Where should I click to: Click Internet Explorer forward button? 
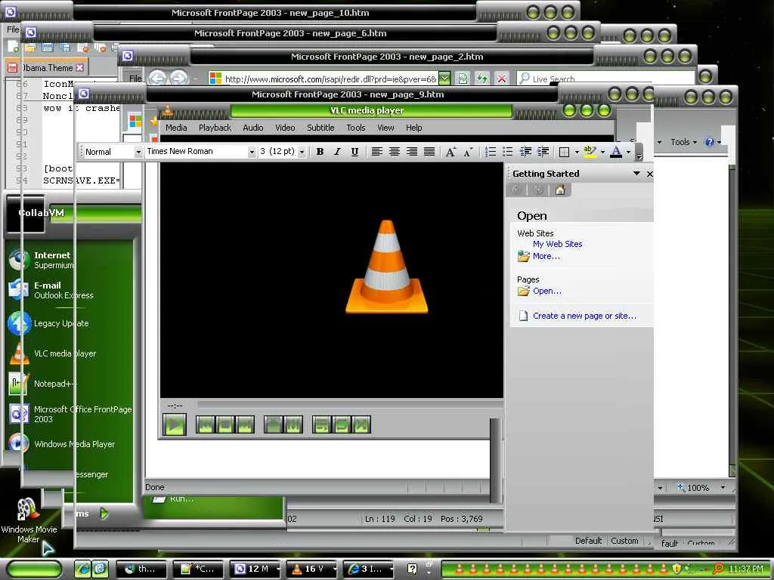point(178,78)
